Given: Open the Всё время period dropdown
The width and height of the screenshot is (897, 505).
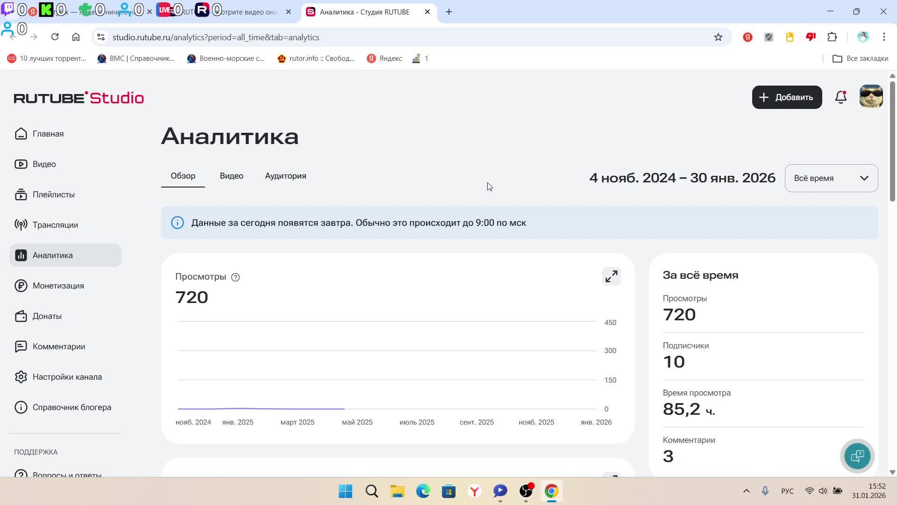Looking at the screenshot, I should coord(831,178).
